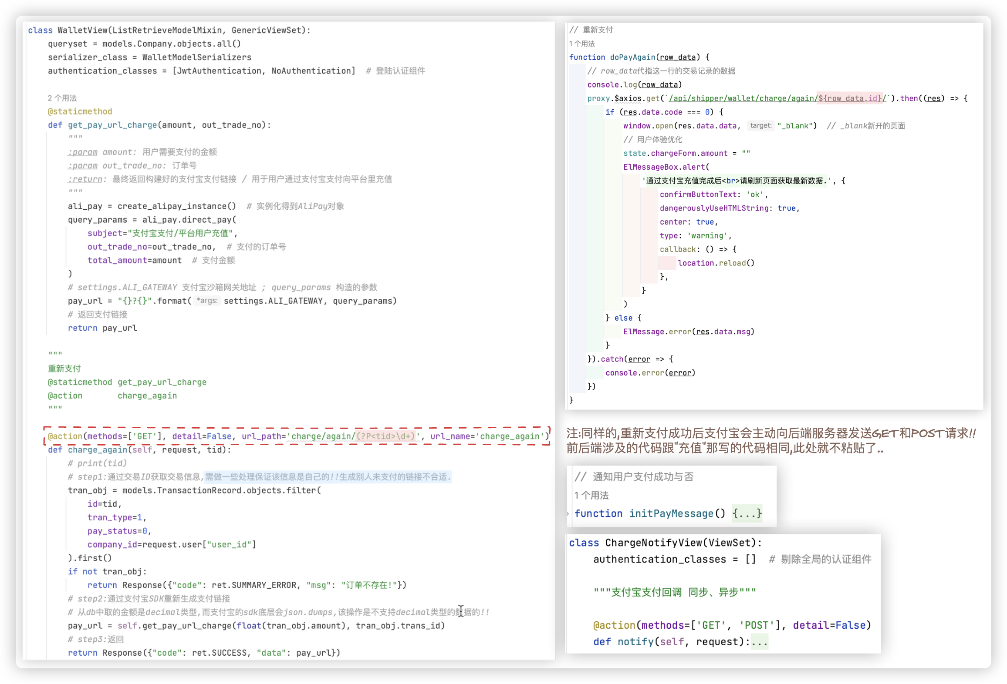Click the 'target:' inlay hint in window.open

(x=760, y=126)
